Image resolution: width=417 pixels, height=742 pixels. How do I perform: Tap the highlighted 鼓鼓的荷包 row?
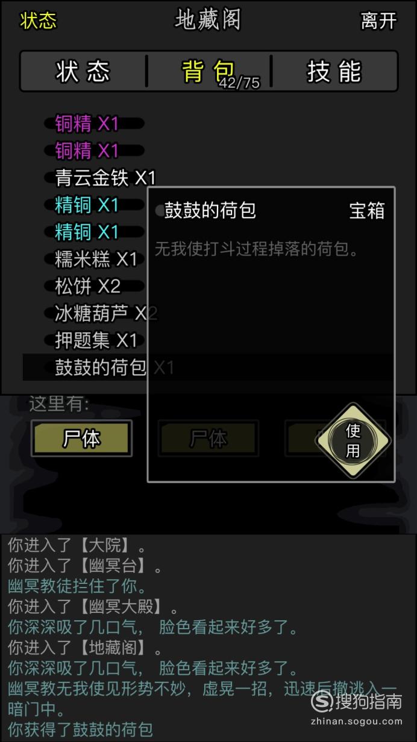[x=208, y=367]
